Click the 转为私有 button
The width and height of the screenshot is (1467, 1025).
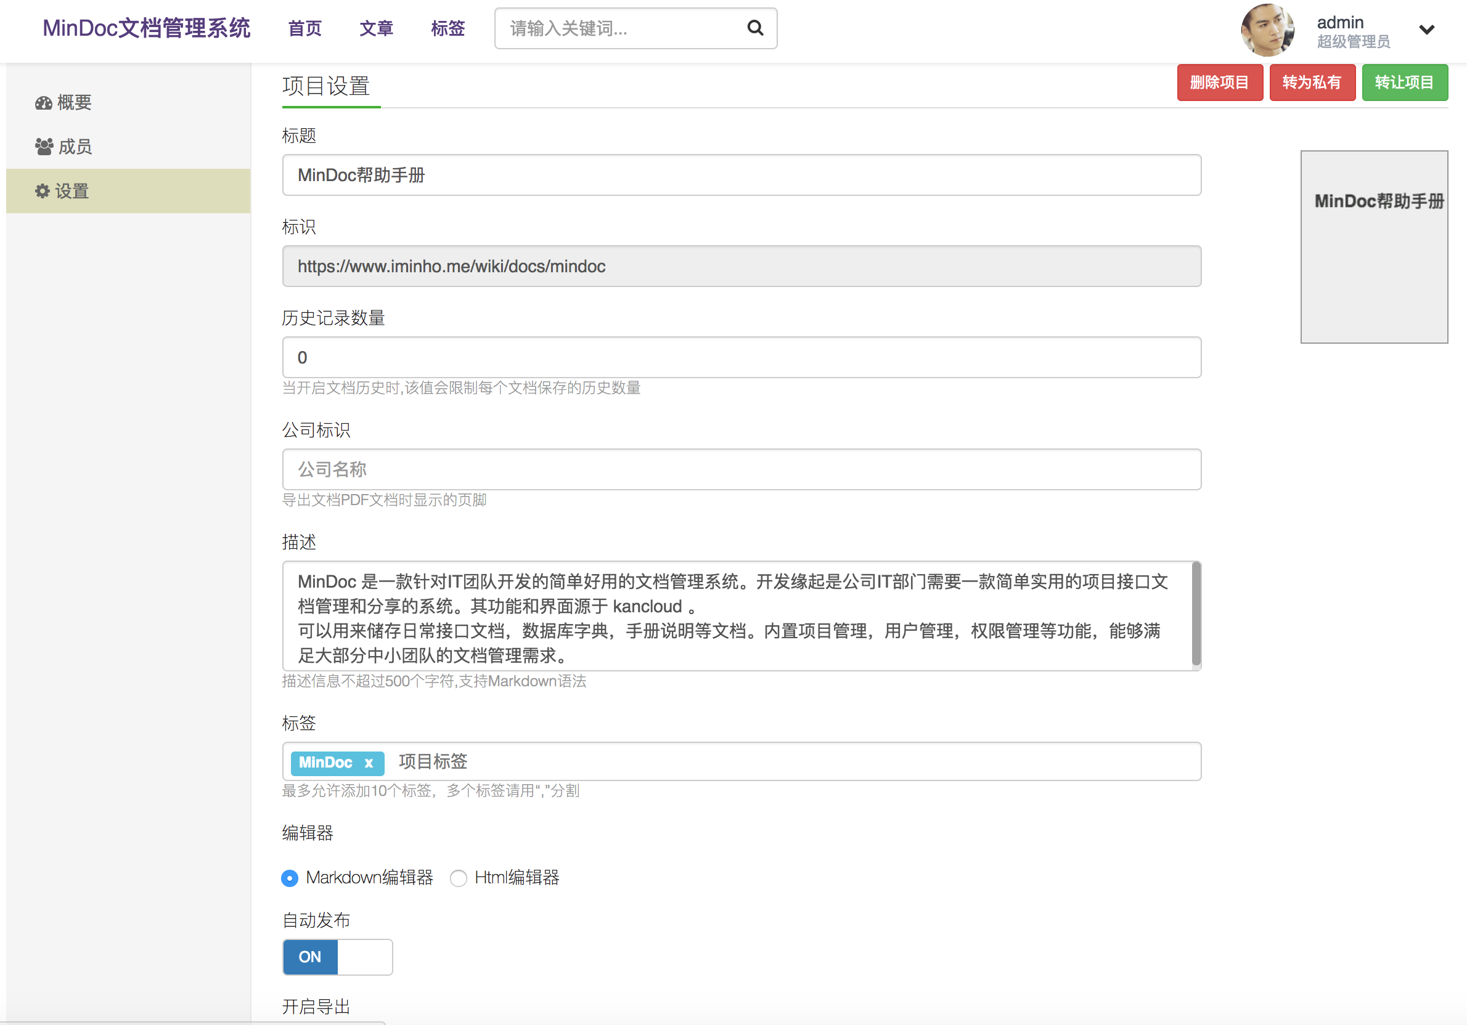1312,83
